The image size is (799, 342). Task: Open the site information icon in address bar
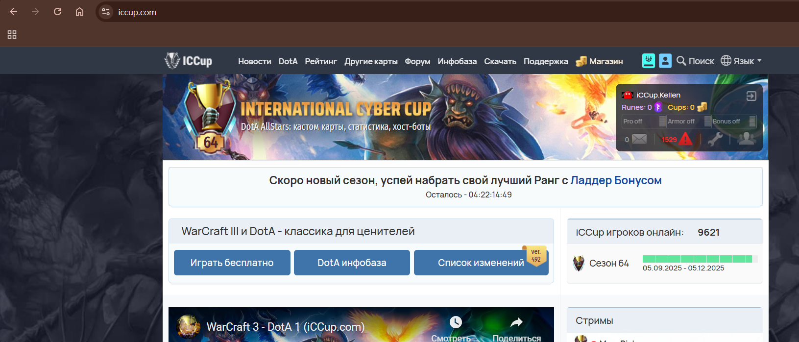105,12
